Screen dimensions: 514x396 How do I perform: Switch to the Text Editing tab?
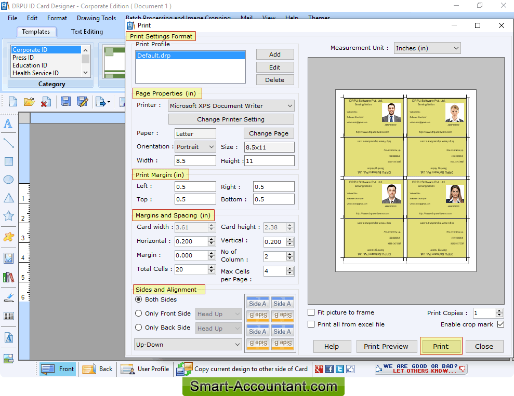[x=87, y=32]
